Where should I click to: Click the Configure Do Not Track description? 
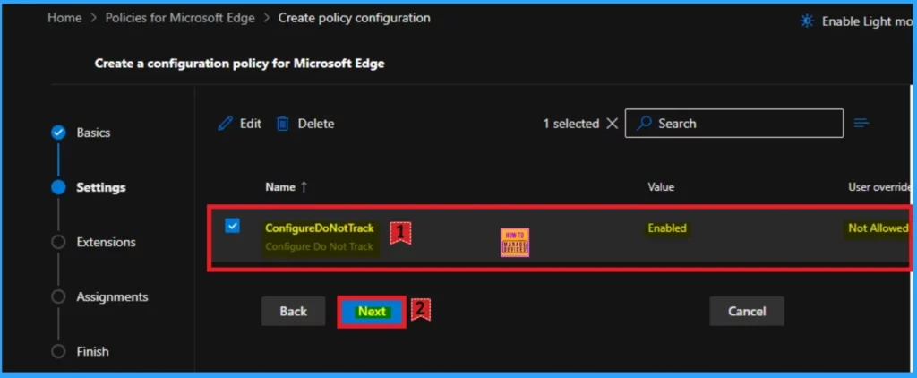tap(319, 246)
